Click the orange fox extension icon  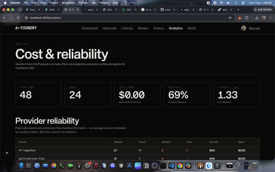(x=240, y=18)
